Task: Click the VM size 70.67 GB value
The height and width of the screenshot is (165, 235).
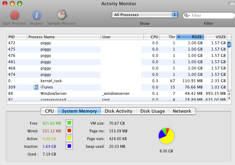Action: tap(117, 123)
